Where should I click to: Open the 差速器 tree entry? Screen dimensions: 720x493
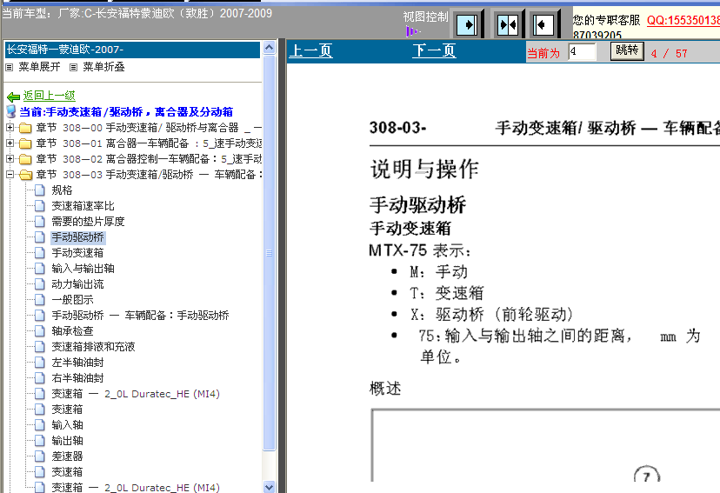[x=67, y=456]
